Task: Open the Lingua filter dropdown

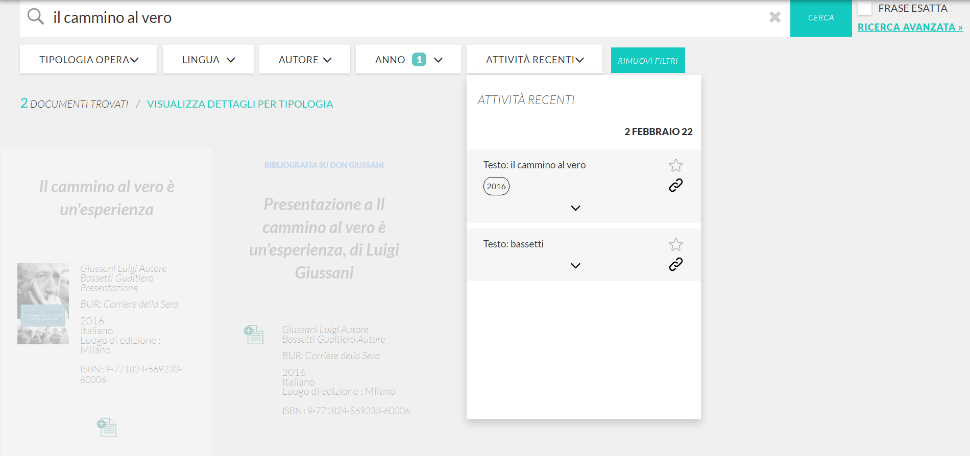Action: (x=208, y=60)
